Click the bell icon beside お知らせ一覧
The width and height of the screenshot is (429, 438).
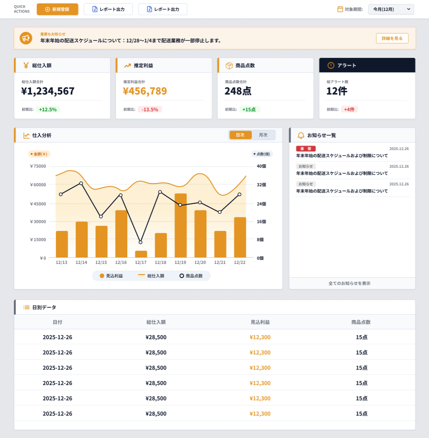point(301,135)
